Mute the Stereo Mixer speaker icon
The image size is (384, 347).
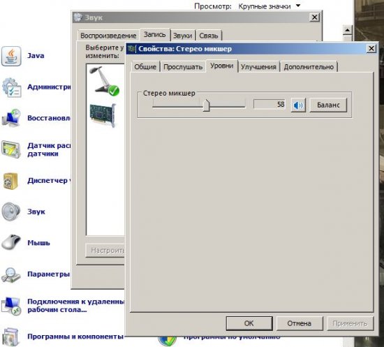298,105
